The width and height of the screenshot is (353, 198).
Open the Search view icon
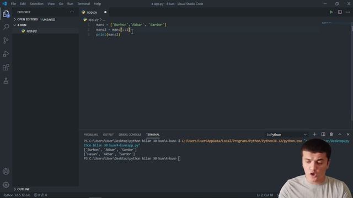pos(6,27)
